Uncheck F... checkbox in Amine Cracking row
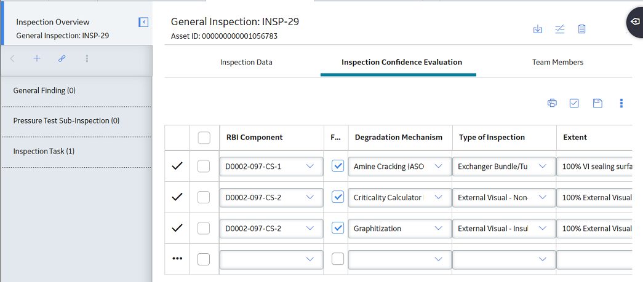Viewport: 643px width, 282px height. pyautogui.click(x=337, y=166)
